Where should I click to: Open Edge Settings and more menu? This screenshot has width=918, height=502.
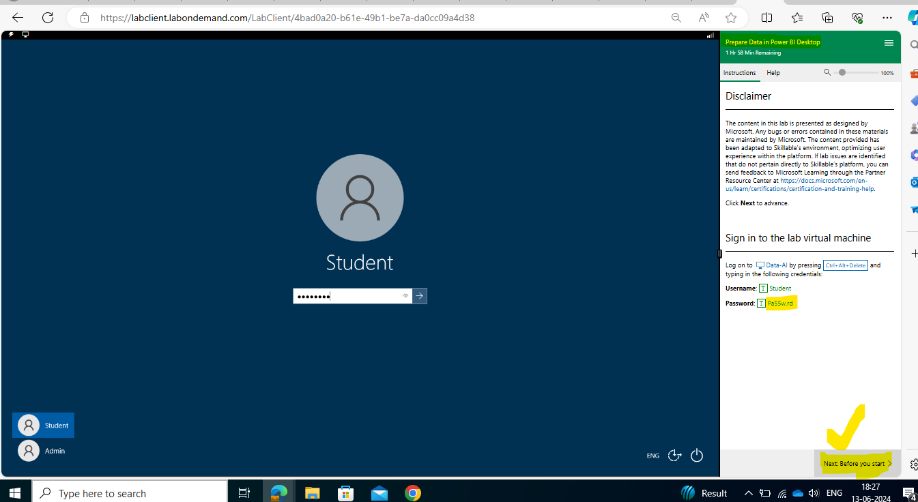(x=887, y=18)
